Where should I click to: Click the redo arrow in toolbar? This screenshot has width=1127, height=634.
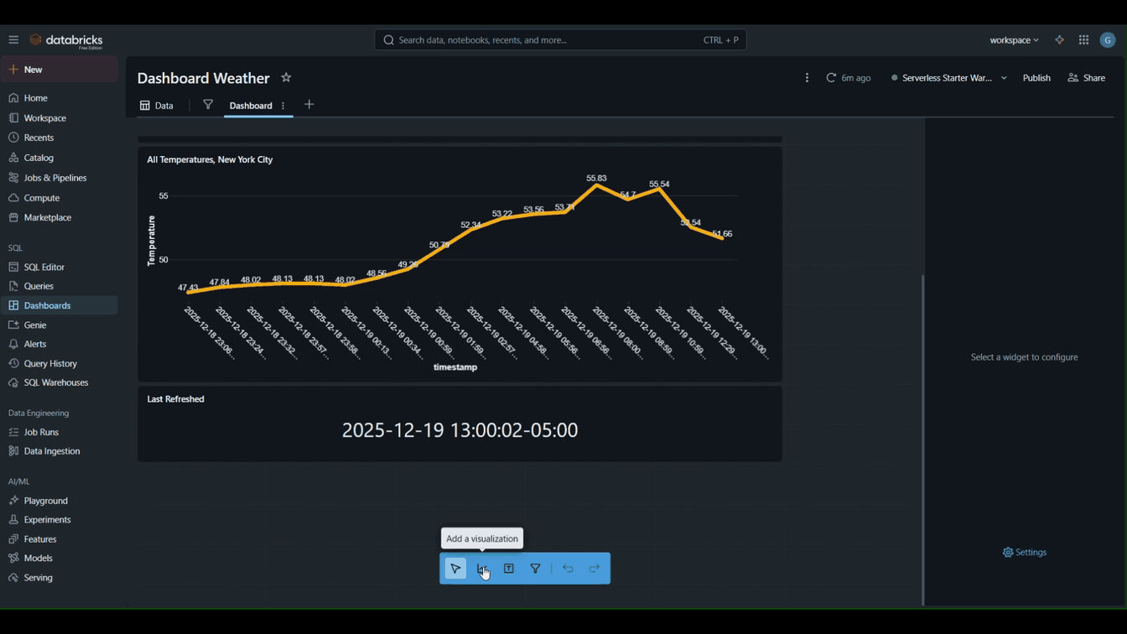point(595,569)
